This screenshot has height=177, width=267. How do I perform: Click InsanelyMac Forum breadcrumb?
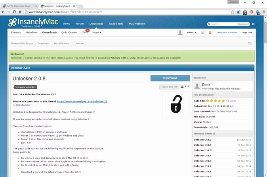pyautogui.click(x=22, y=43)
